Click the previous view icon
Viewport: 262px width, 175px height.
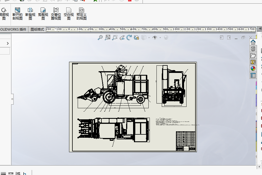tap(122, 38)
